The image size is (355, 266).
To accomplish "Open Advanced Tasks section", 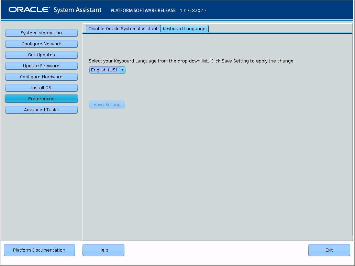I will 41,110.
